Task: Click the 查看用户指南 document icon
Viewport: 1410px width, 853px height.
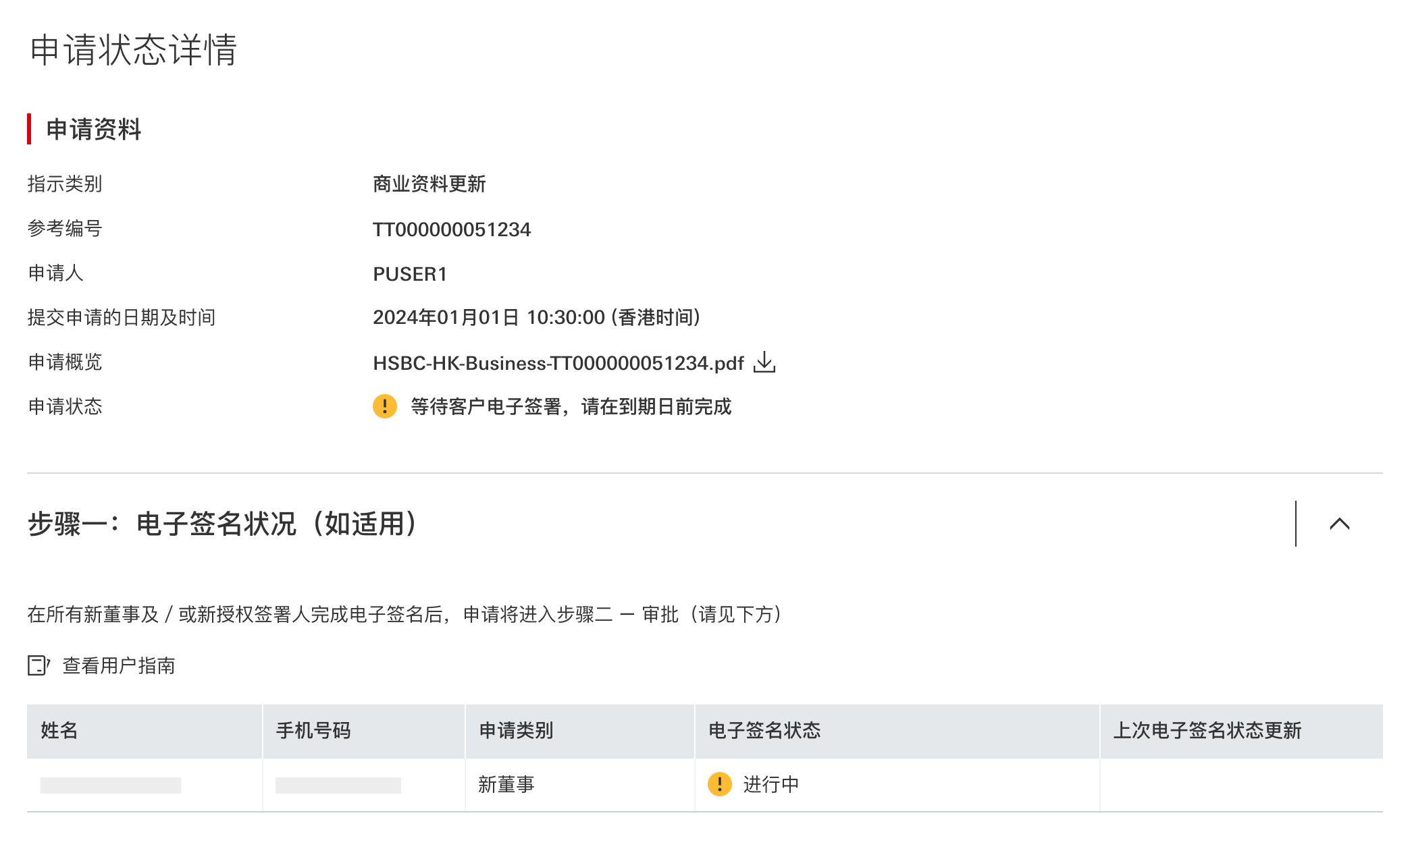Action: click(x=38, y=665)
